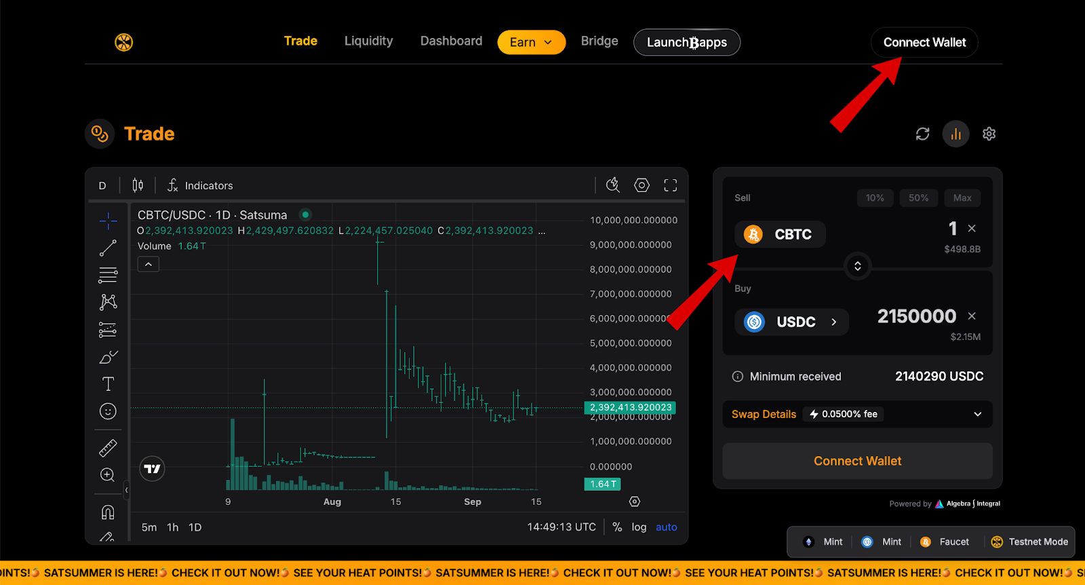1085x585 pixels.
Task: Switch to 1D timeframe
Action: tap(195, 527)
